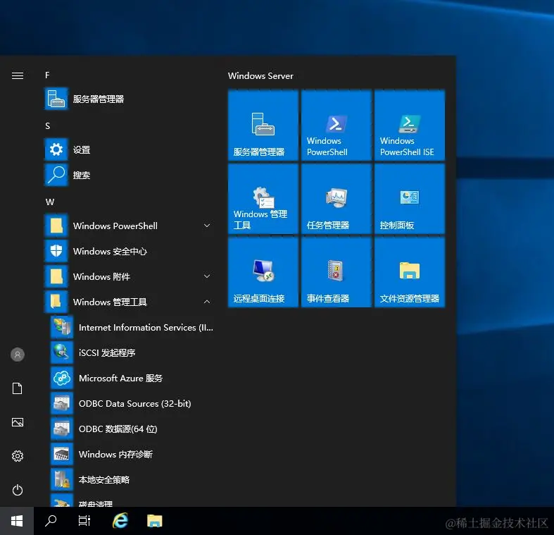Expand the Windows 附件 folder chevron

(207, 276)
